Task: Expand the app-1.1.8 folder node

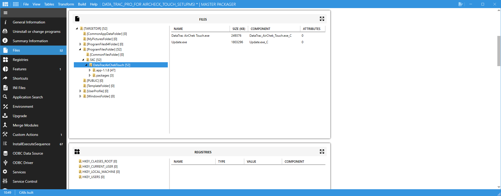Action: pyautogui.click(x=90, y=70)
